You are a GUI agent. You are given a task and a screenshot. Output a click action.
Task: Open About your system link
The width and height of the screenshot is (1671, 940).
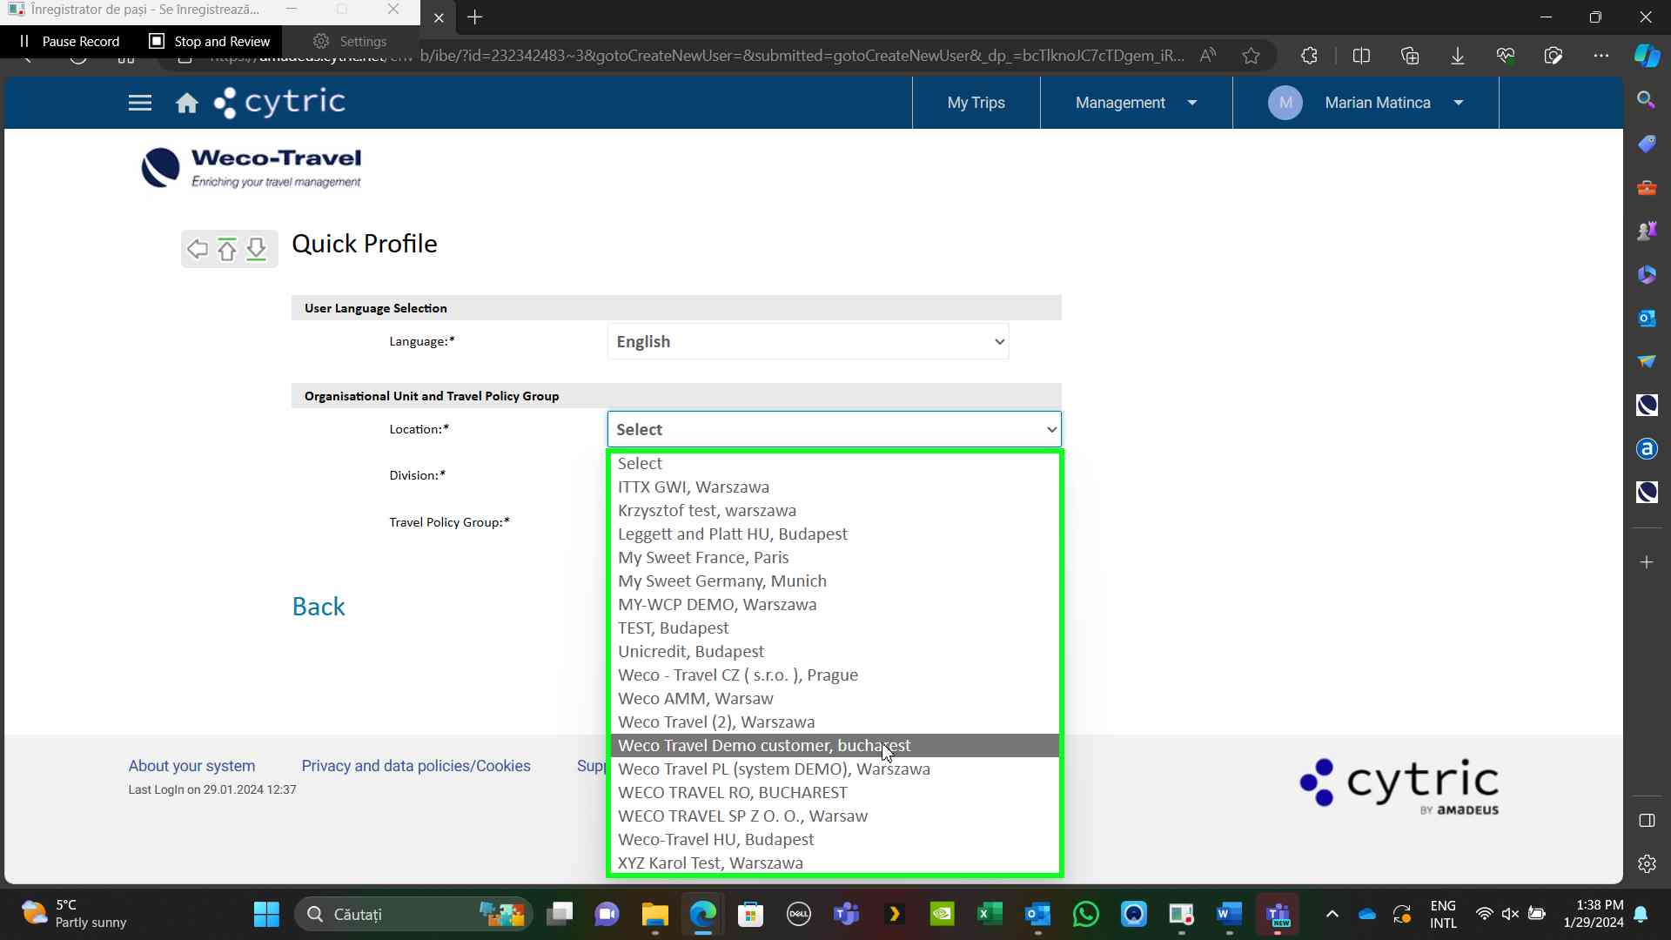tap(191, 766)
